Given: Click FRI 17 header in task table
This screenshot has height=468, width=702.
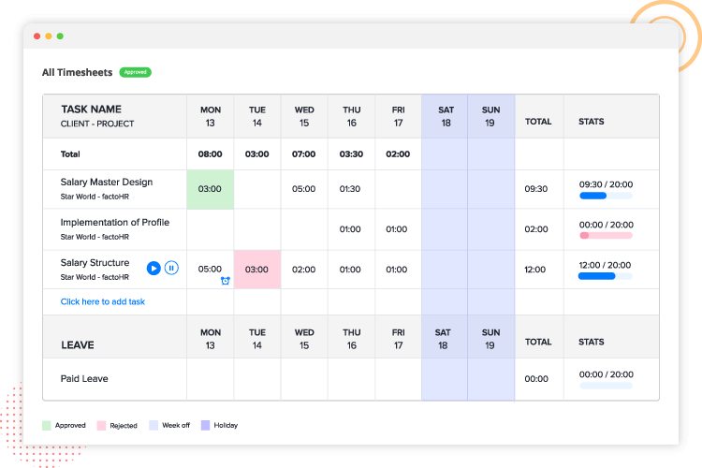Looking at the screenshot, I should (398, 116).
